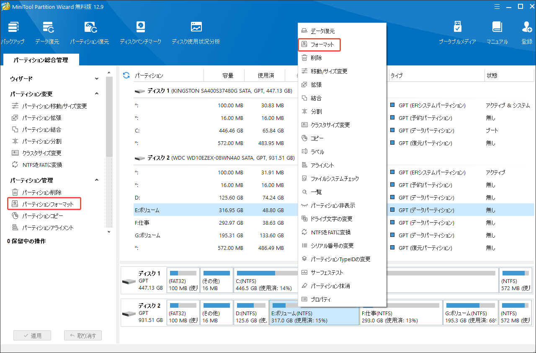Click パーティションアライメント in the sidebar
The image size is (536, 353).
click(42, 228)
